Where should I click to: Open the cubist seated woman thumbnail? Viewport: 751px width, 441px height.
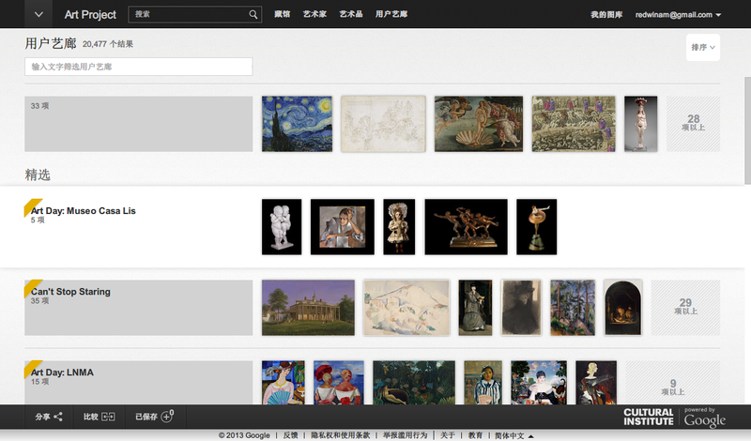[x=343, y=227]
